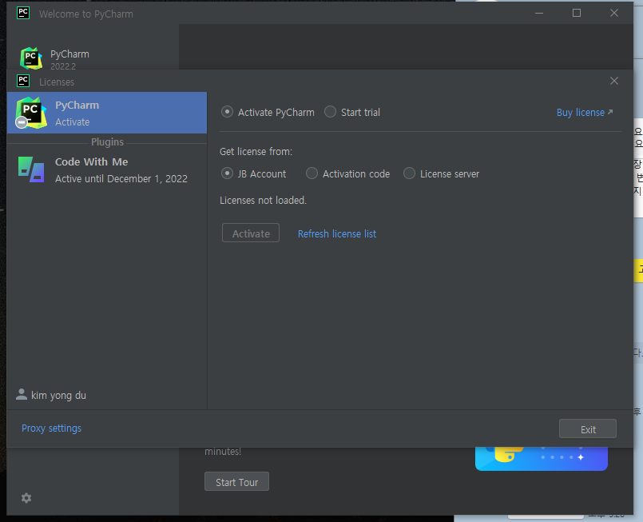This screenshot has width=643, height=522.
Task: Click the Refresh license list link
Action: pyautogui.click(x=336, y=234)
